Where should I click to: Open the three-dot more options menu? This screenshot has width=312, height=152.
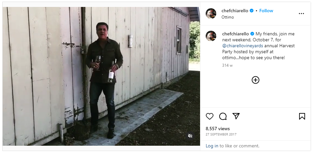pos(301,14)
